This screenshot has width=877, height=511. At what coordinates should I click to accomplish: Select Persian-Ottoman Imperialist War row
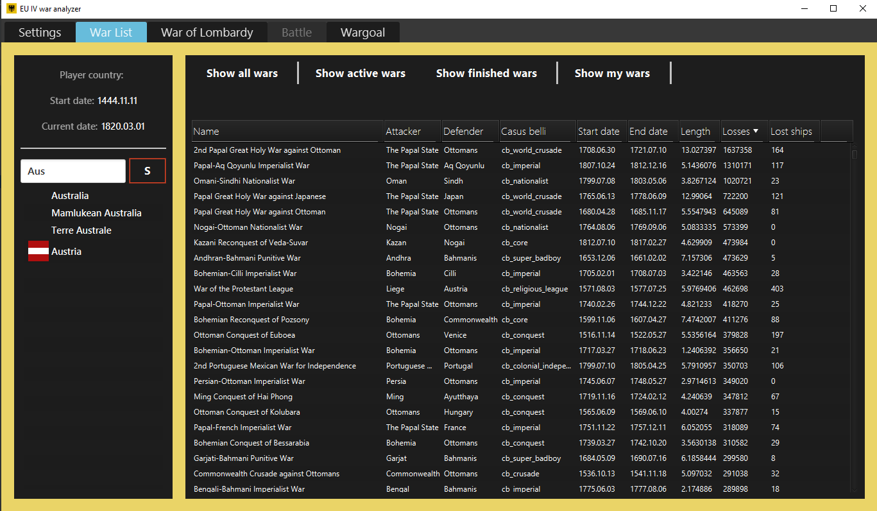(520, 381)
